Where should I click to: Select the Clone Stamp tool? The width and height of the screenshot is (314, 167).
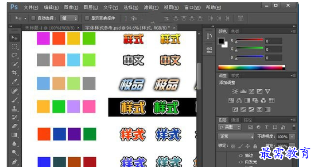14,109
